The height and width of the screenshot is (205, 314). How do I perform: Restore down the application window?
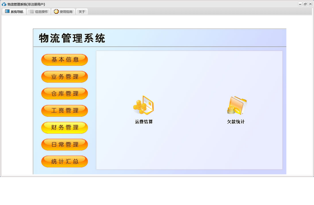(x=305, y=4)
